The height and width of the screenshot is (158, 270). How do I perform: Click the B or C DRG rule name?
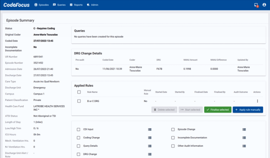[x=93, y=101]
